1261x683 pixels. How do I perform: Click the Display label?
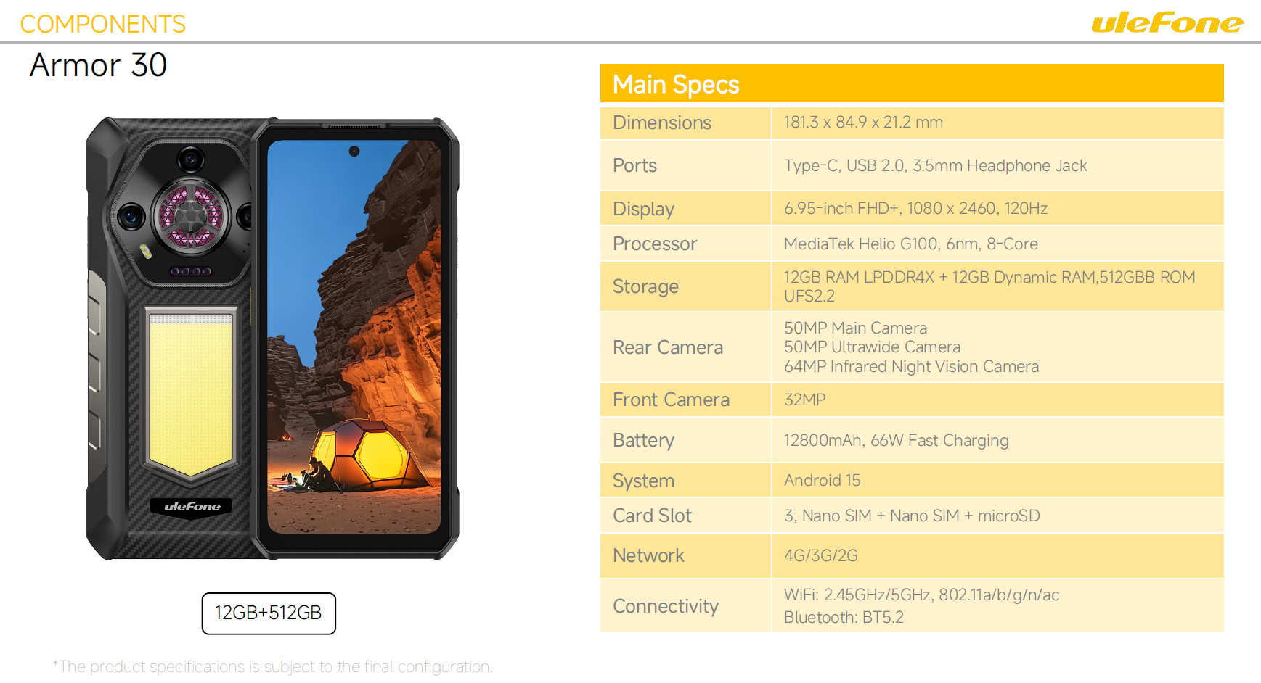click(x=643, y=209)
